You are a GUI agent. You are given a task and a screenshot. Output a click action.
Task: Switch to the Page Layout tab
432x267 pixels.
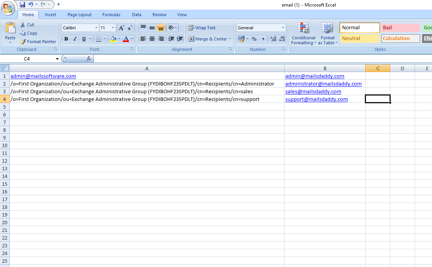coord(80,15)
